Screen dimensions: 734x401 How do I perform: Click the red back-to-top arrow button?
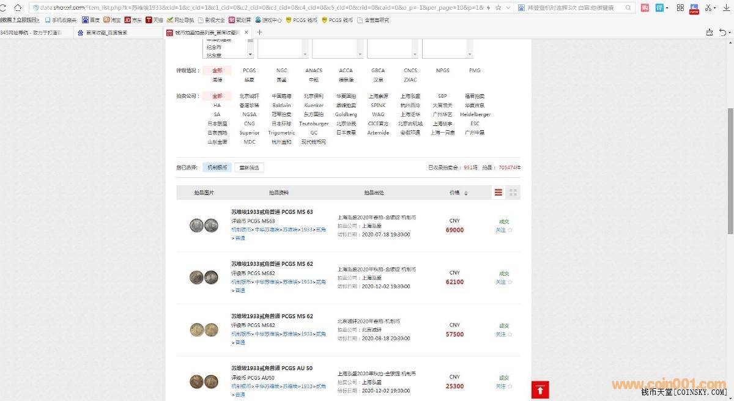point(540,389)
